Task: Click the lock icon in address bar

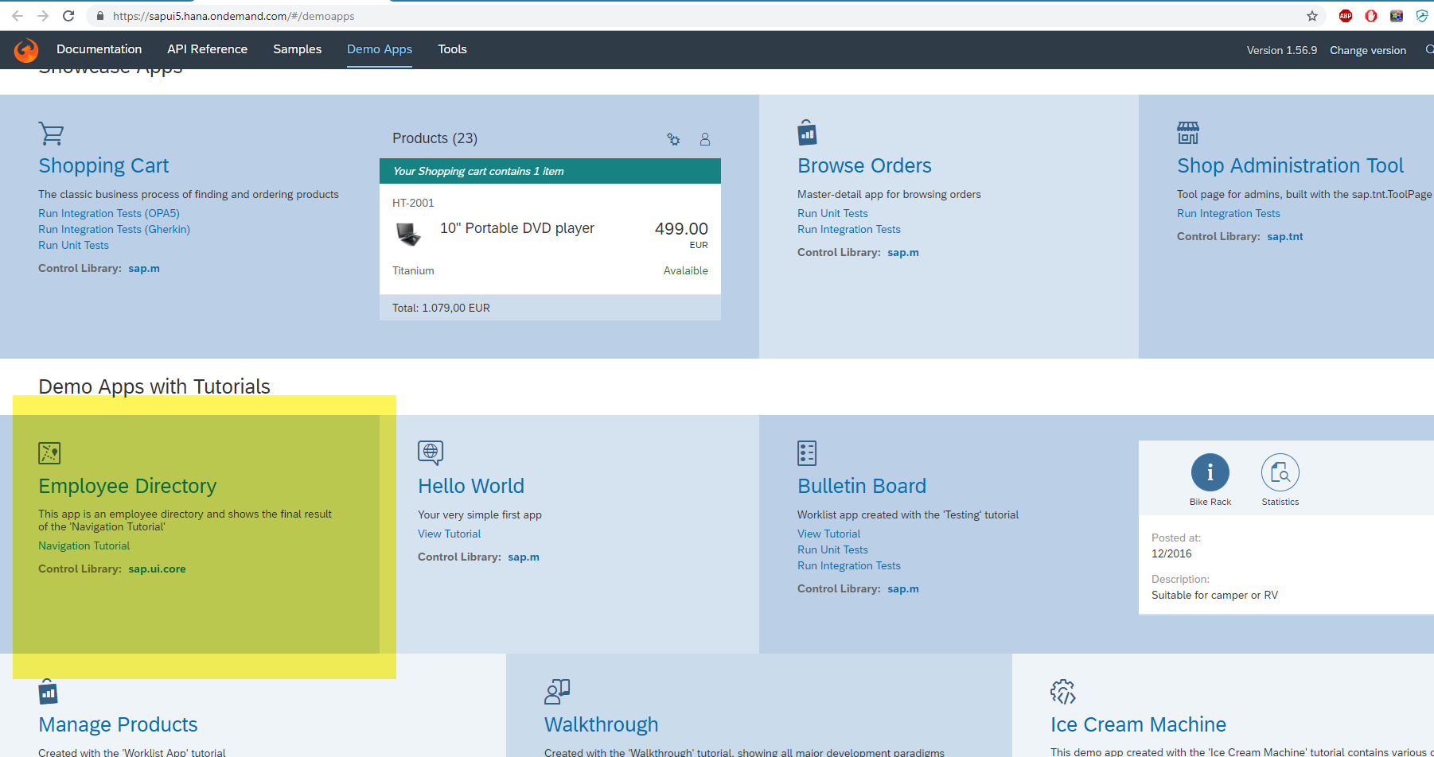Action: click(99, 16)
